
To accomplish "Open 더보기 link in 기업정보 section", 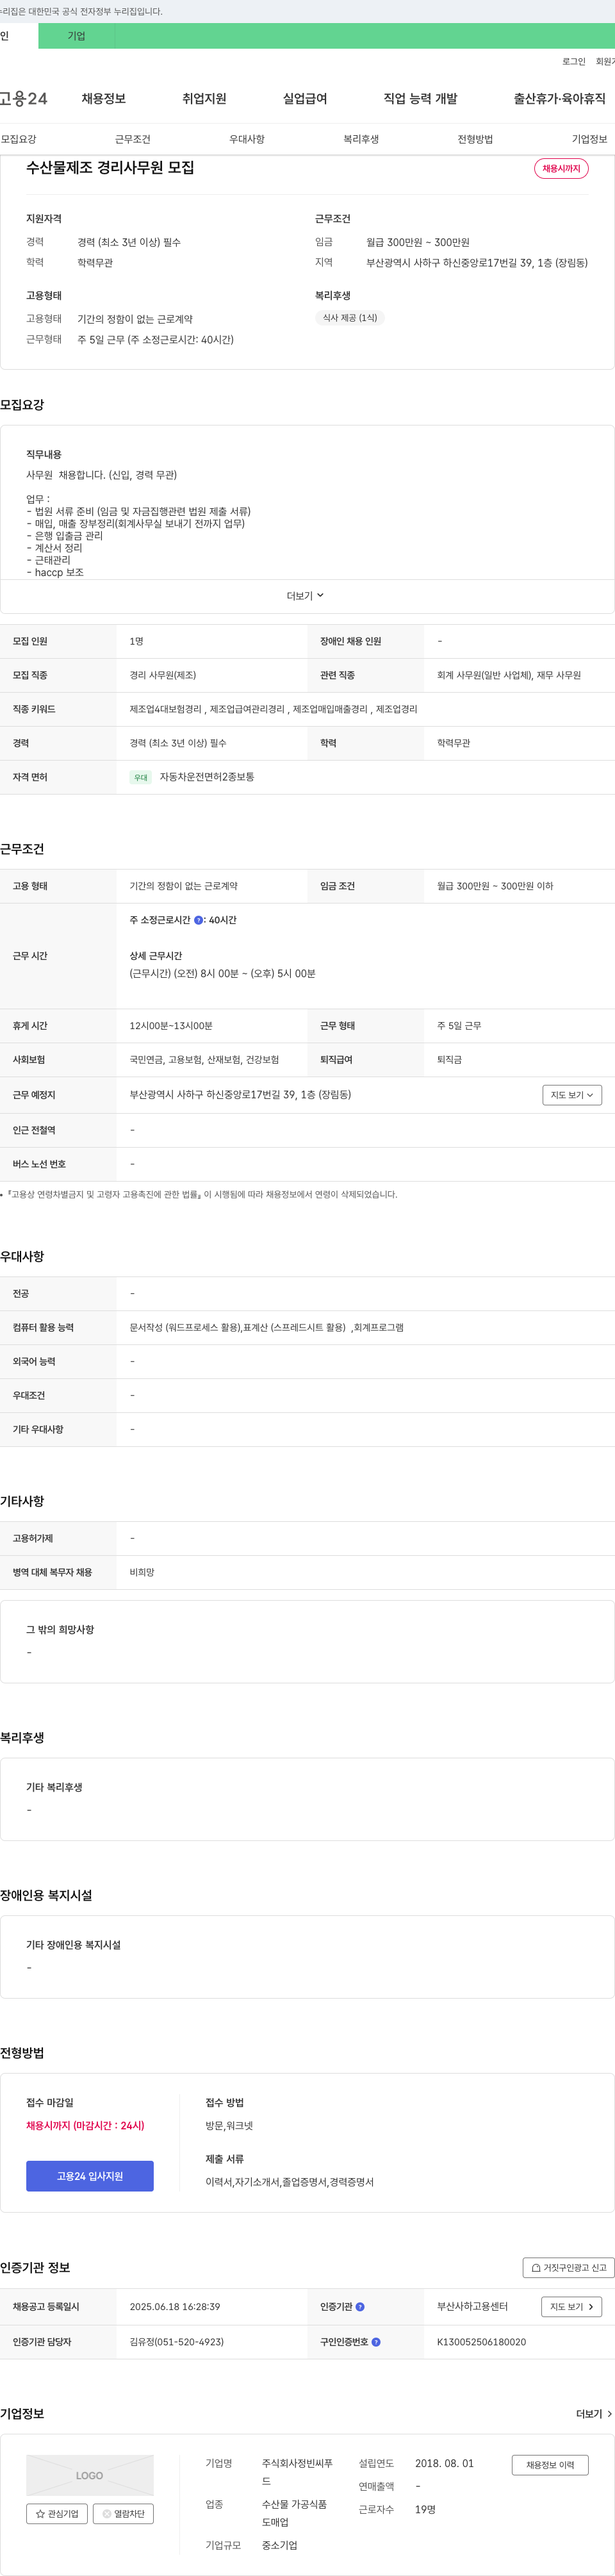I will click(x=594, y=2414).
